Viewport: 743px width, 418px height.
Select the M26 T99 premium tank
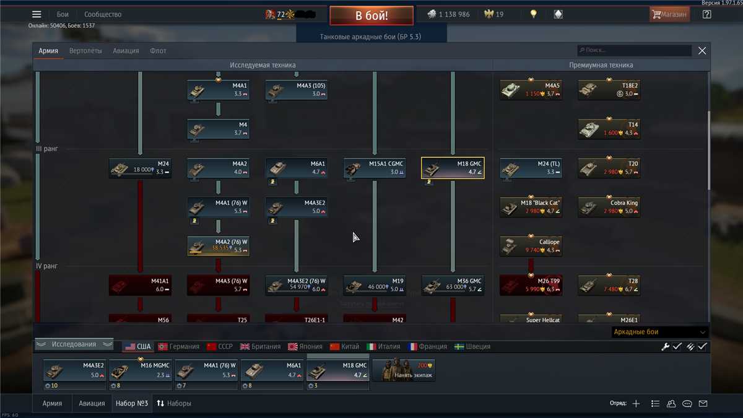[x=531, y=285]
